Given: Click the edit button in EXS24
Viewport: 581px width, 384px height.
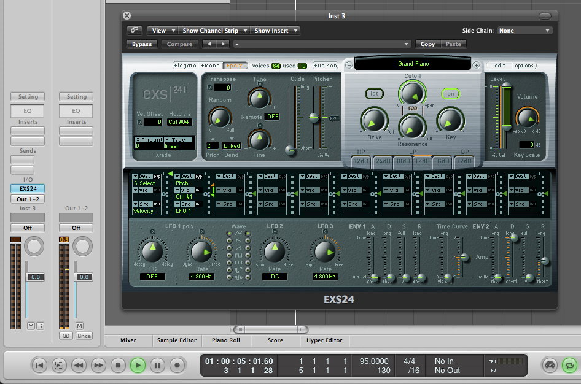Looking at the screenshot, I should [499, 66].
